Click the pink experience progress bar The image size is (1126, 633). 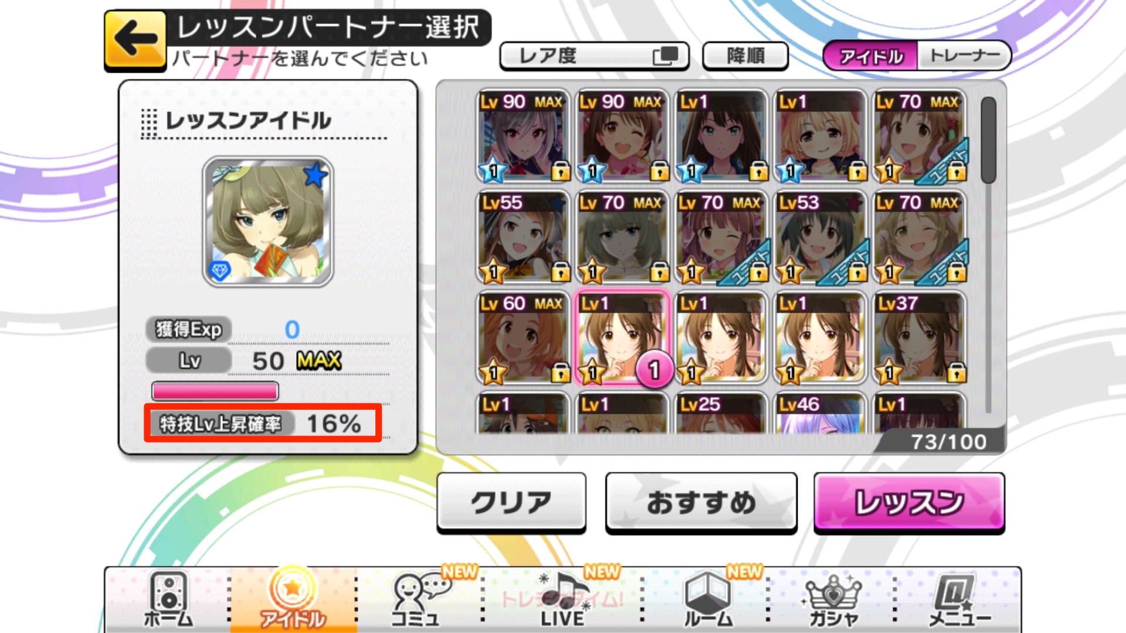point(215,391)
